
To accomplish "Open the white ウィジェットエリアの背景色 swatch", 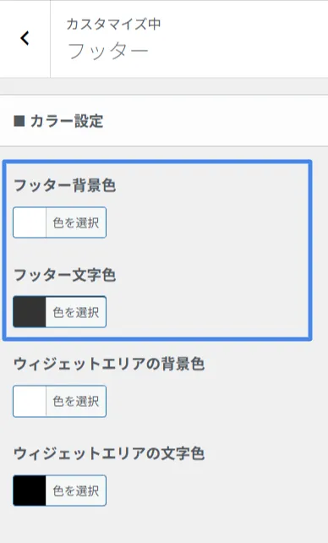I will [30, 401].
